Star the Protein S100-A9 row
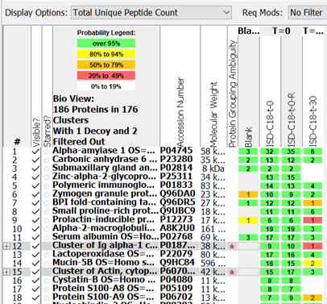Image resolution: width=327 pixels, height=304 pixels. 47,298
